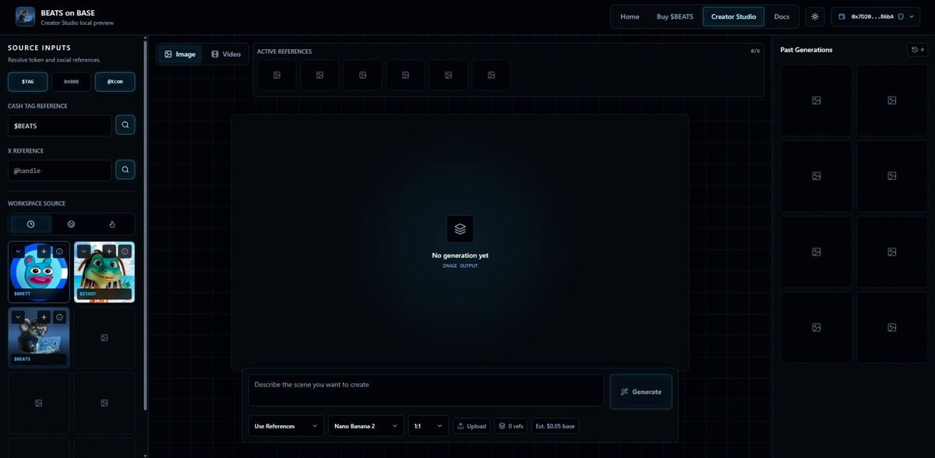Click the 0/6 active references counter
The image size is (935, 458).
pyautogui.click(x=755, y=51)
